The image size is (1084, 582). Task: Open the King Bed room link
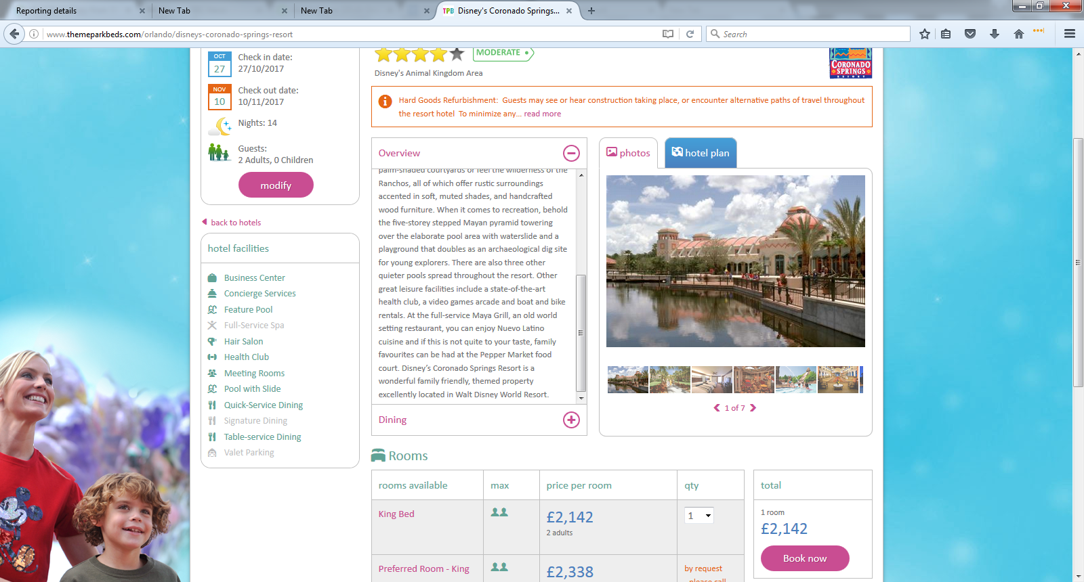tap(396, 514)
